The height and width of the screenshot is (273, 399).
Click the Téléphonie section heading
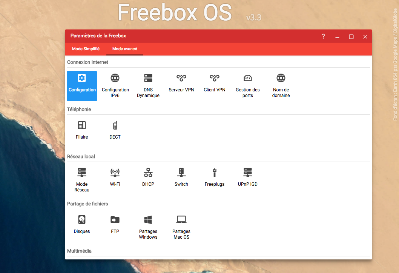pos(79,109)
